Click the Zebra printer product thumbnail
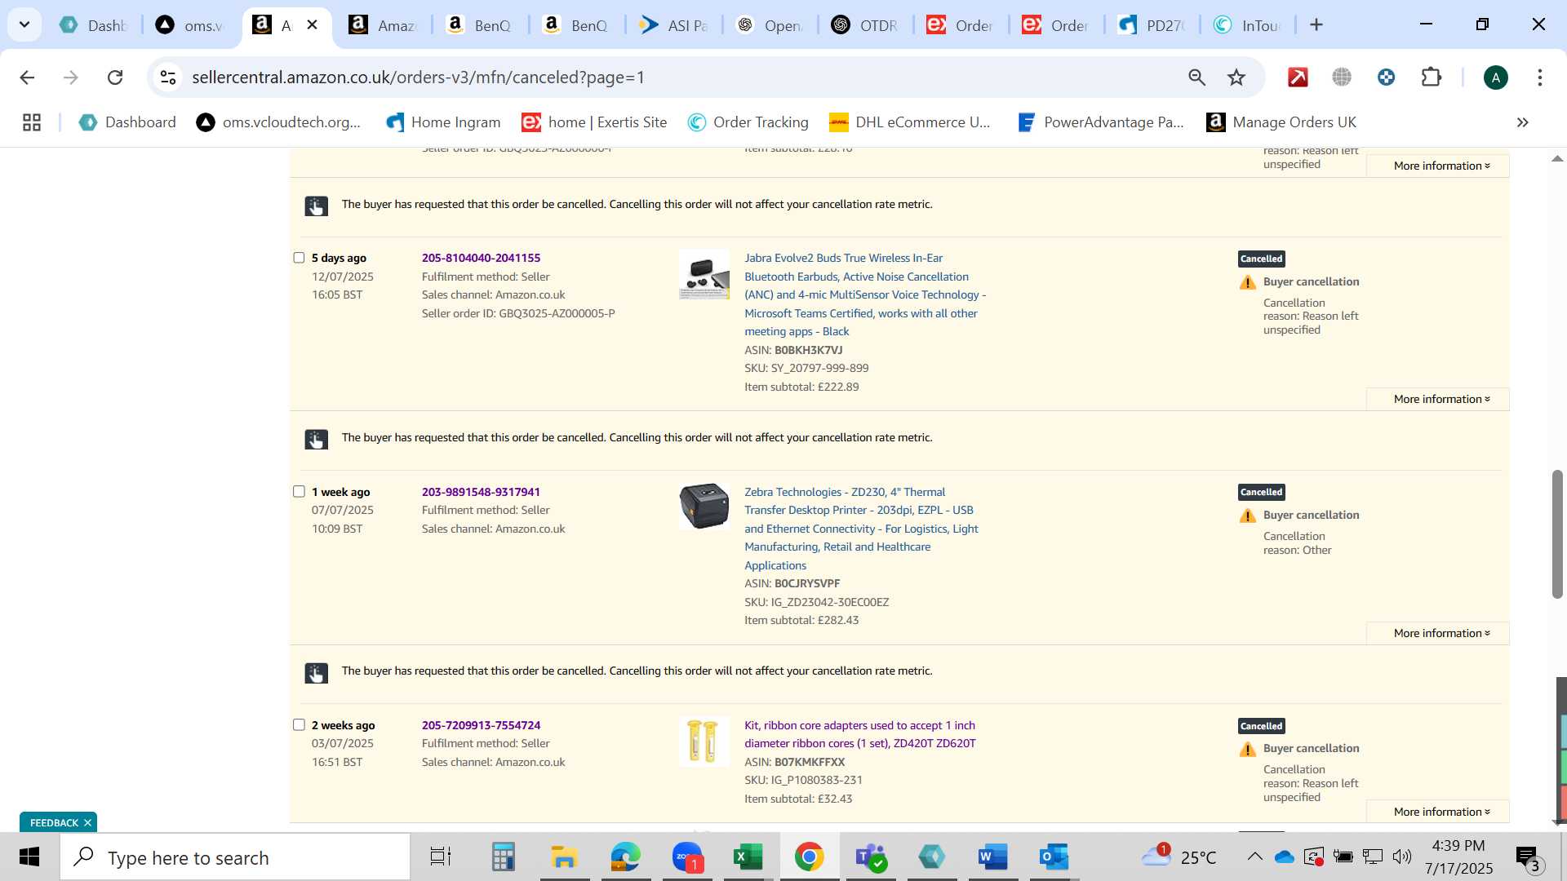Screen dimensions: 1567x881 pyautogui.click(x=704, y=506)
